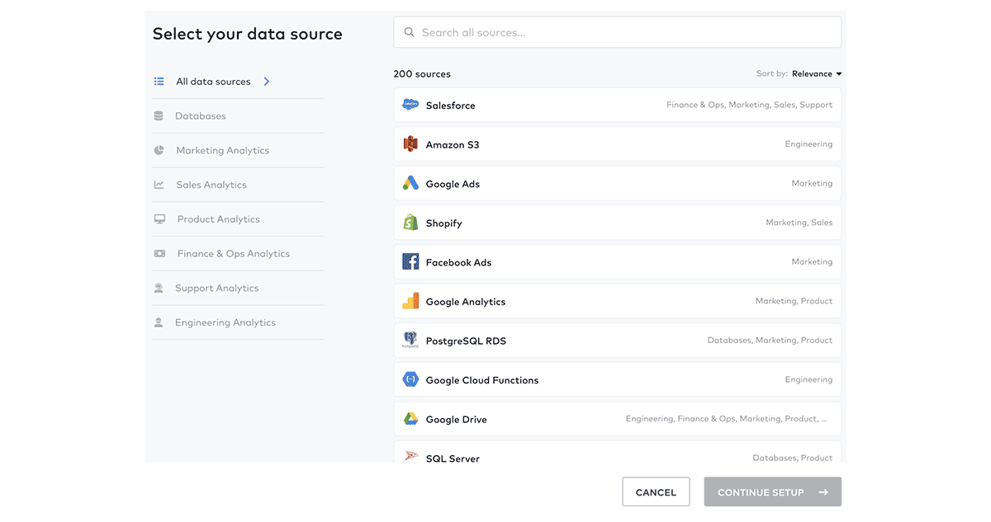Image resolution: width=991 pixels, height=522 pixels.
Task: Click the Salesforce cloud logo icon
Action: (x=410, y=105)
